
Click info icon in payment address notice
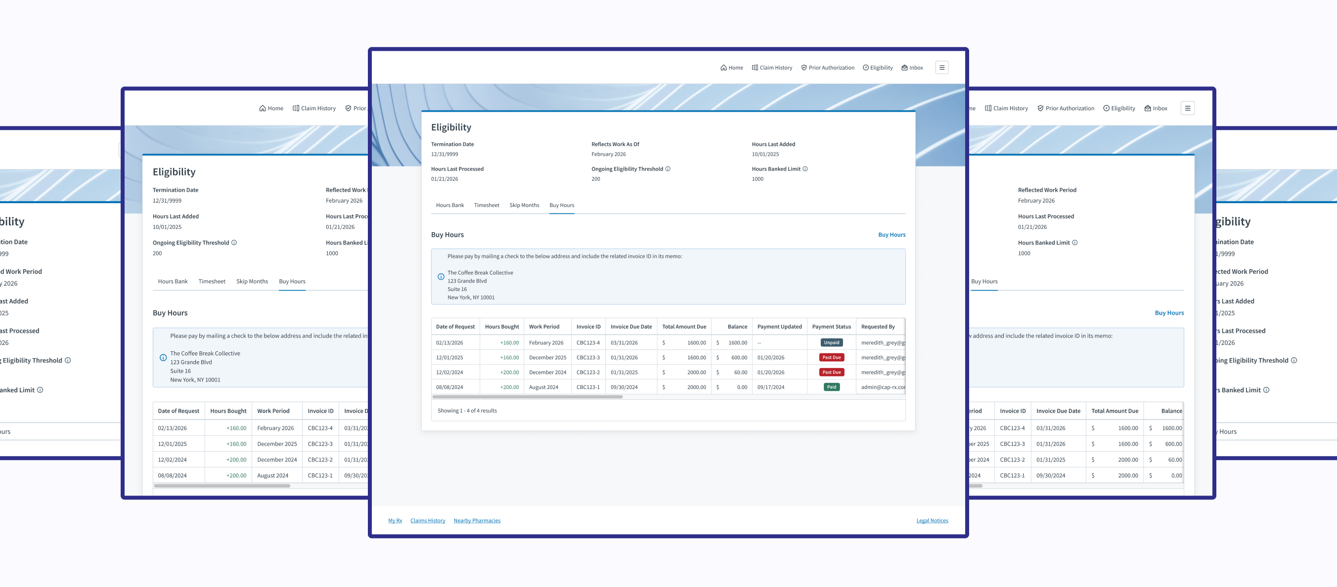pyautogui.click(x=441, y=277)
